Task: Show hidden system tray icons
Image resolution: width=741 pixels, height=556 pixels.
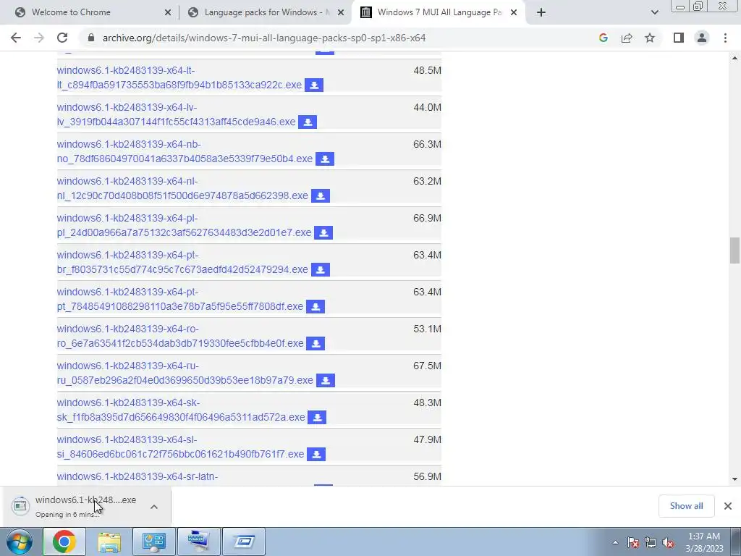Action: [x=615, y=542]
